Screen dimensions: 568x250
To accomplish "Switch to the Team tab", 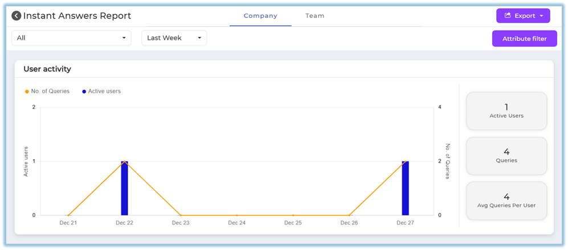I will coord(314,16).
